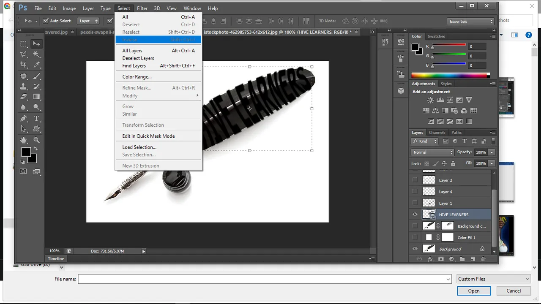Select the Horizontal Type tool
The height and width of the screenshot is (304, 541).
(37, 119)
